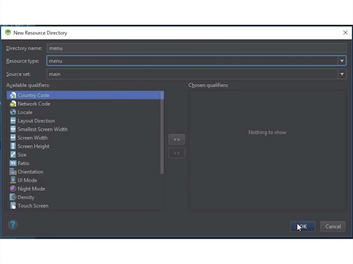Select the Night Mode qualifier text
This screenshot has width=353, height=264.
[31, 189]
